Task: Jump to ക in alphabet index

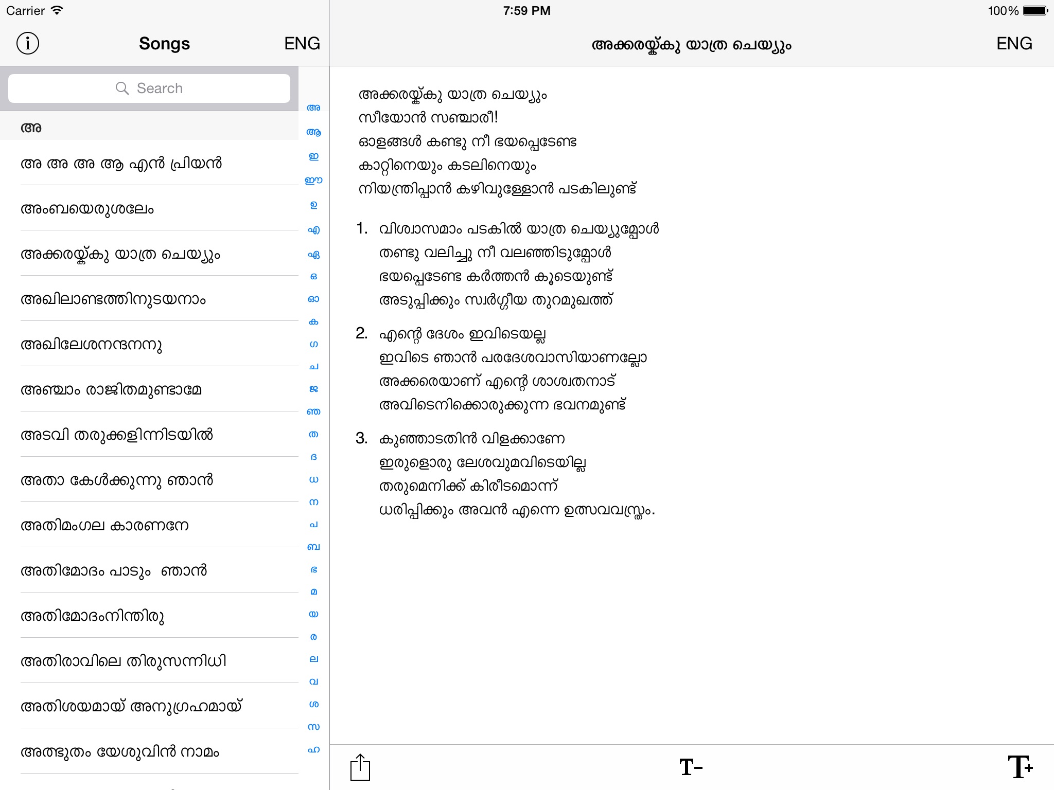Action: pos(313,322)
